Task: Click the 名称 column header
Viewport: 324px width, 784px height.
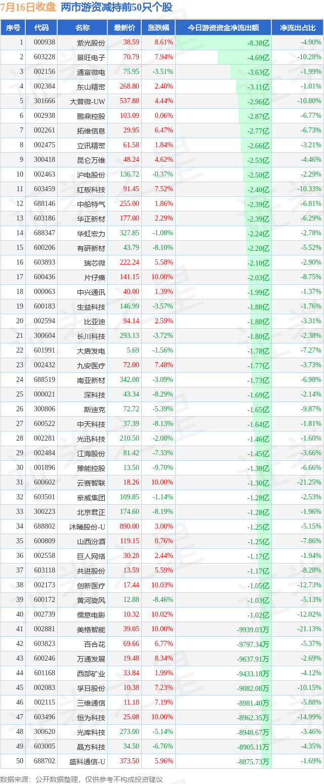Action: tap(83, 28)
